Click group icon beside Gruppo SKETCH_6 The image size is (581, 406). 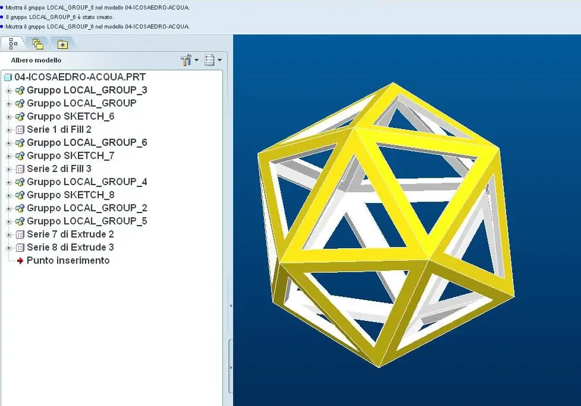tap(20, 117)
